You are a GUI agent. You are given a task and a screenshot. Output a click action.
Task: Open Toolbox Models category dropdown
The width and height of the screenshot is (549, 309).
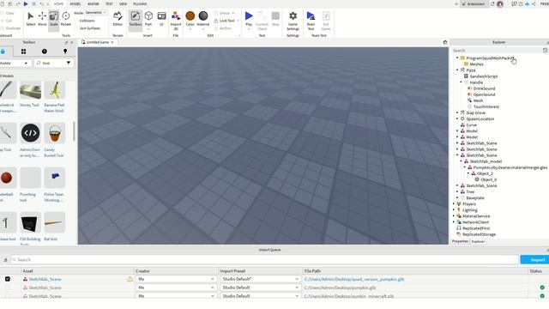pyautogui.click(x=15, y=63)
